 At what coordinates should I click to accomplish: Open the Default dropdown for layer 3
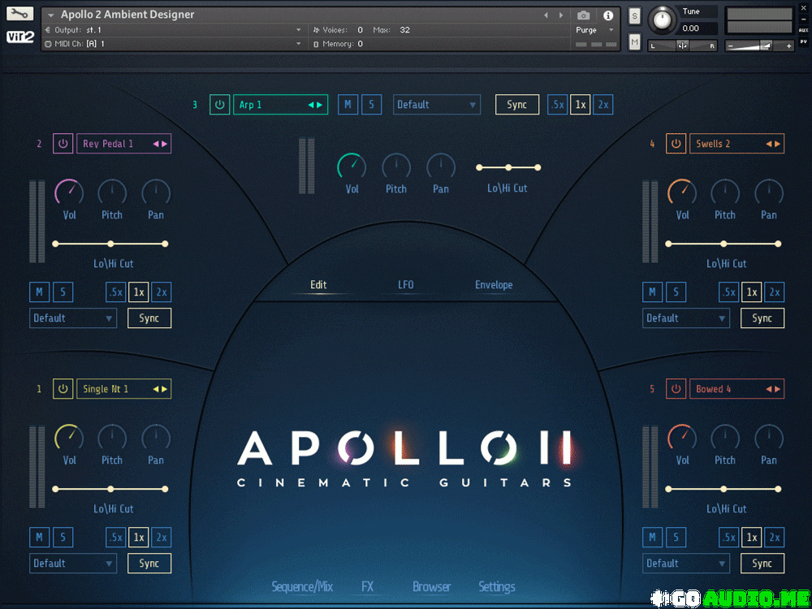pyautogui.click(x=437, y=105)
